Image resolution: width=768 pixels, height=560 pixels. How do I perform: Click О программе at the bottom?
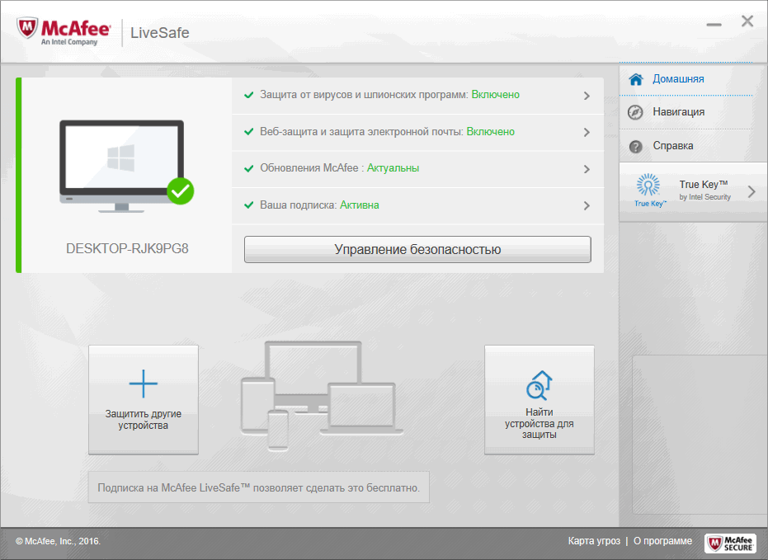pos(665,541)
